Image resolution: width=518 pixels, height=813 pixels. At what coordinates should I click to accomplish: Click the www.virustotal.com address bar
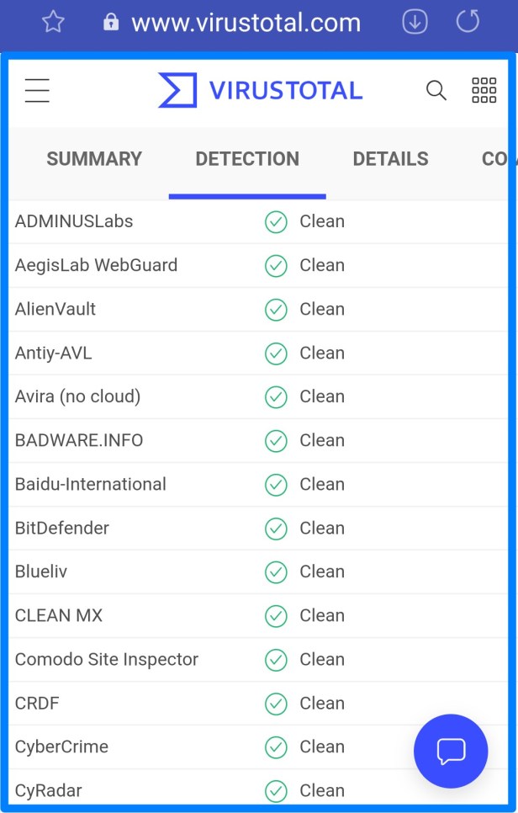pos(246,23)
